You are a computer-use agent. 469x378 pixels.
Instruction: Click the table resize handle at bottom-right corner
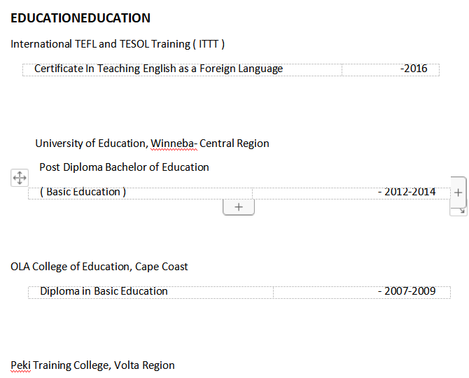pos(461,211)
